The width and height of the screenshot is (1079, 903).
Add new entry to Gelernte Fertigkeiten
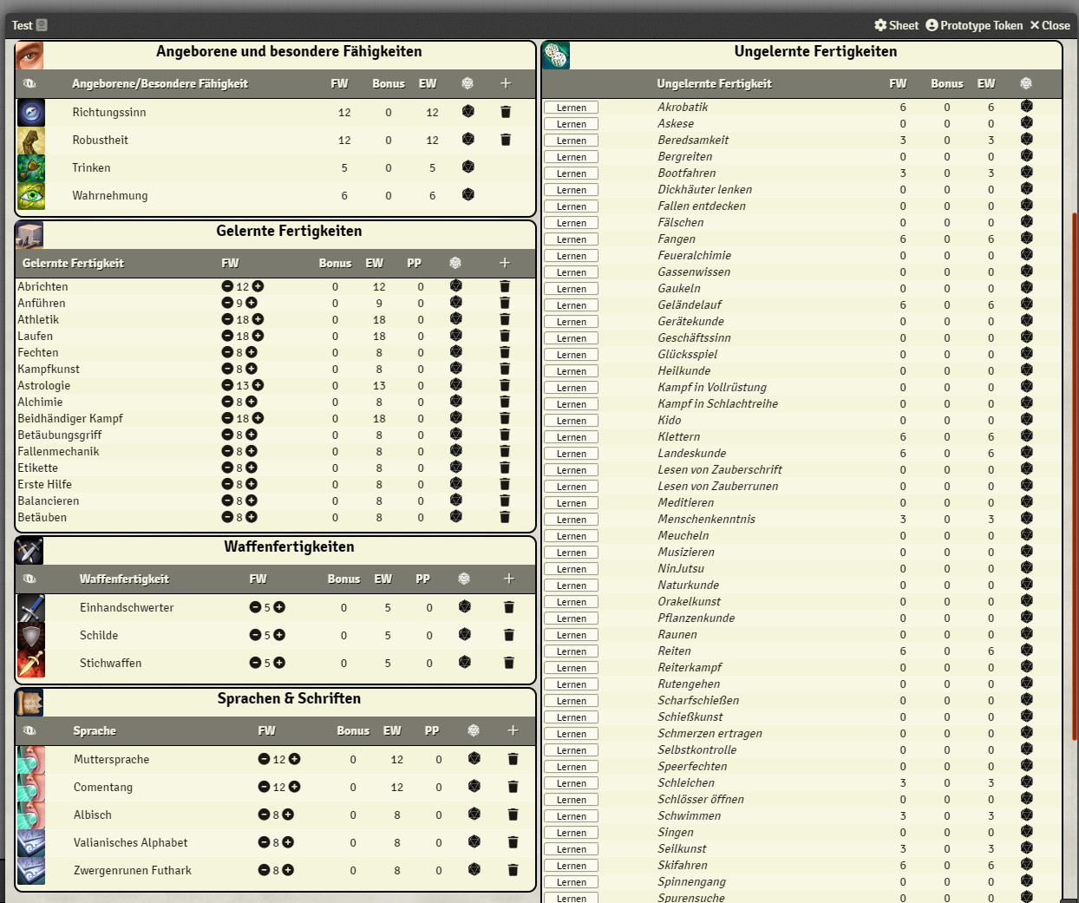pyautogui.click(x=505, y=263)
